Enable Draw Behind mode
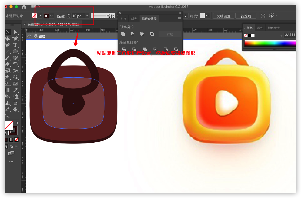This screenshot has height=198, width=301. pos(11,146)
